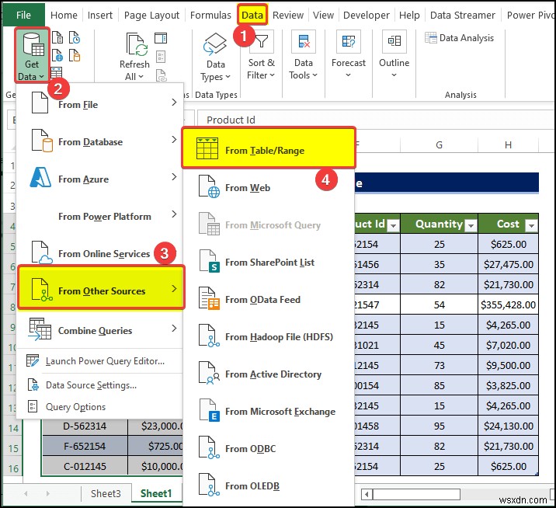Open the Get Data dropdown button
This screenshot has height=508, width=556.
click(x=32, y=56)
